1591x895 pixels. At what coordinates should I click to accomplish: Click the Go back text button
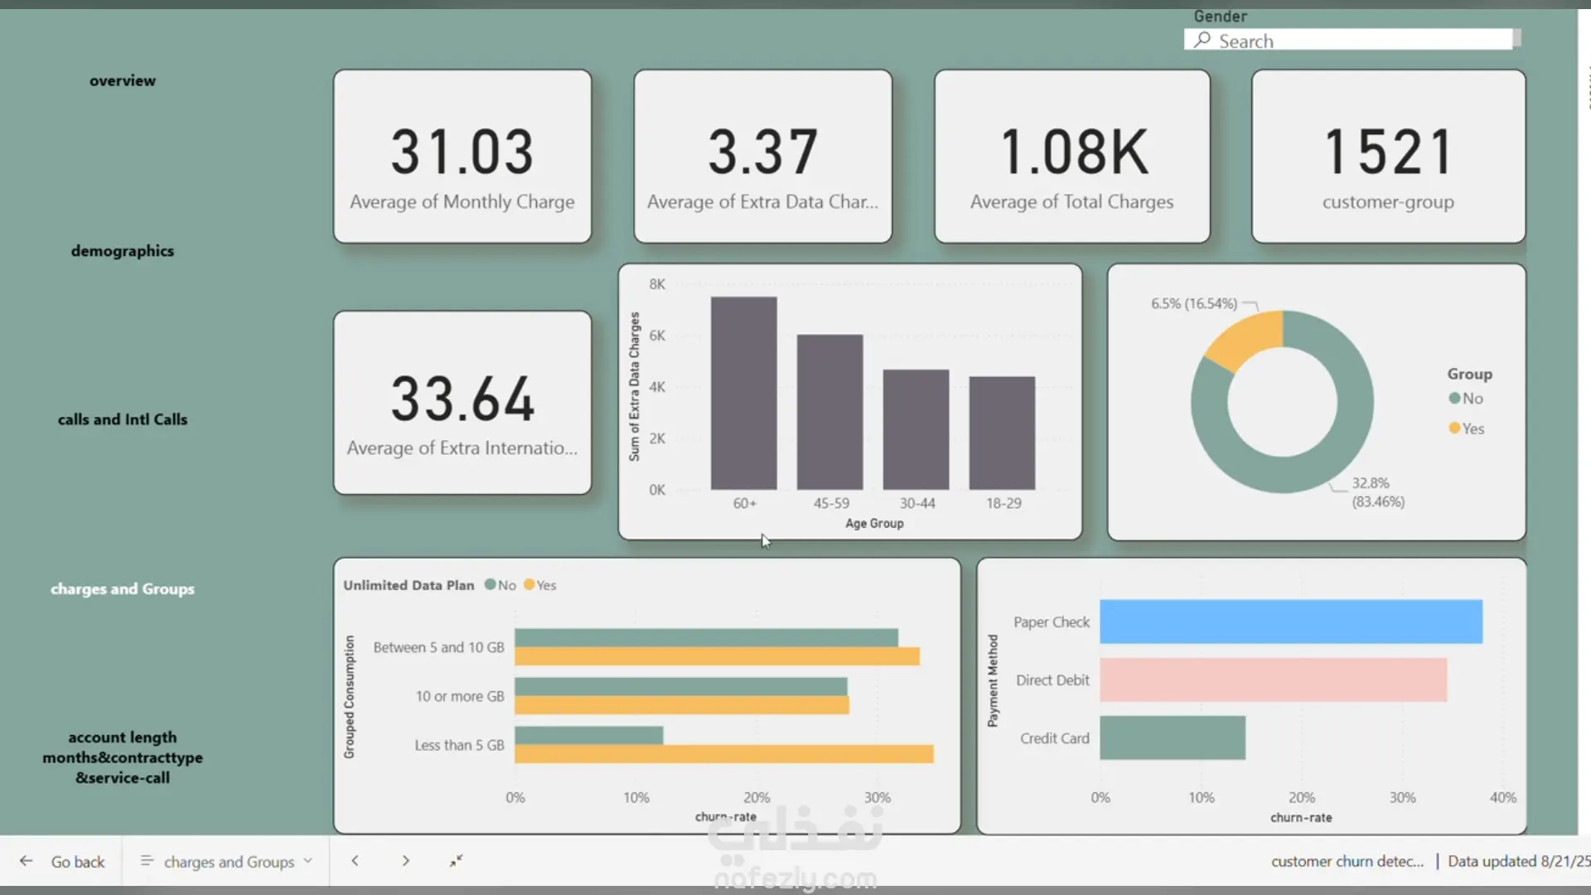pyautogui.click(x=78, y=862)
